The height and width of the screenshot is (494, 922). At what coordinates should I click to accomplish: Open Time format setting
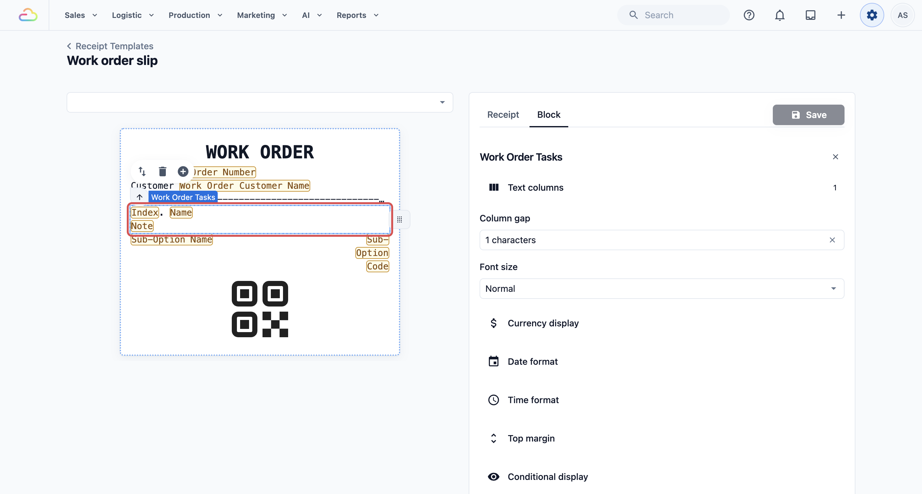662,400
